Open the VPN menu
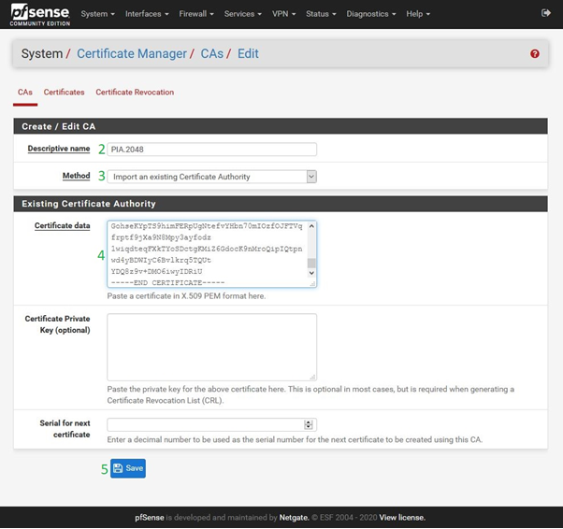 point(283,14)
